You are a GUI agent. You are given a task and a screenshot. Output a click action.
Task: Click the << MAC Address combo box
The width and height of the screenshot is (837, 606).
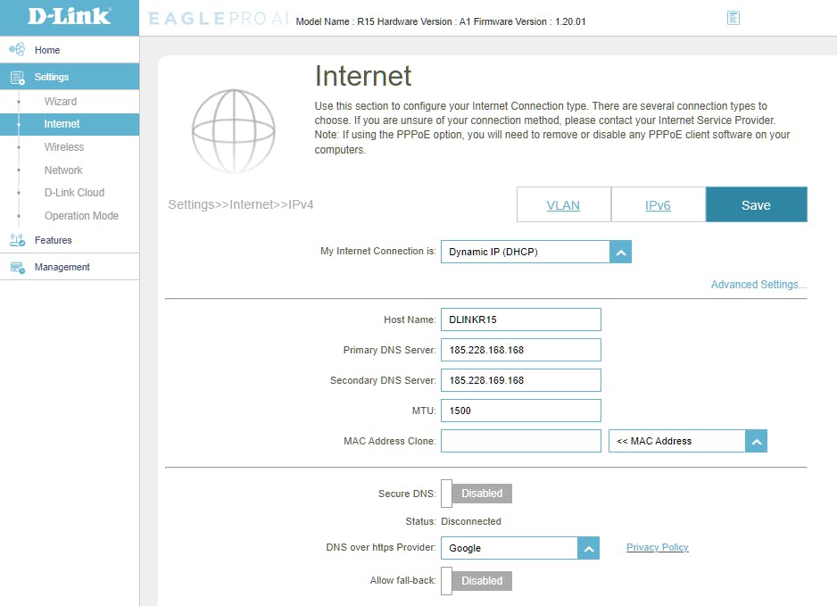[687, 441]
